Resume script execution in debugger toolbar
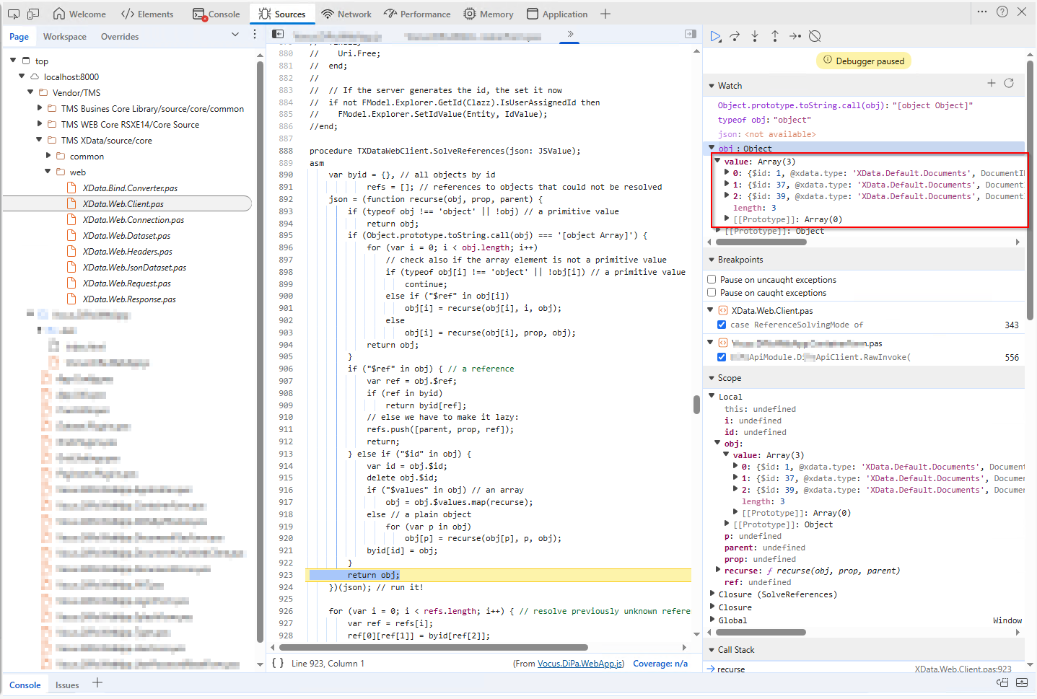This screenshot has width=1037, height=699. click(x=715, y=36)
